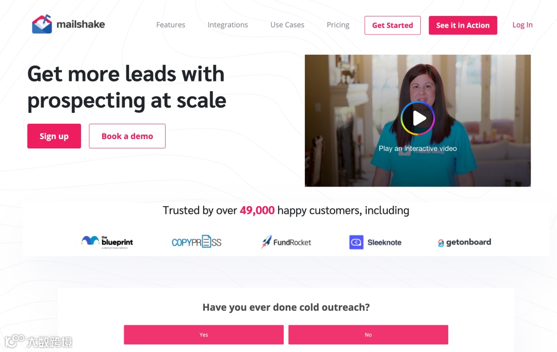557x352 pixels.
Task: Answer No to cold outreach question
Action: tap(368, 334)
